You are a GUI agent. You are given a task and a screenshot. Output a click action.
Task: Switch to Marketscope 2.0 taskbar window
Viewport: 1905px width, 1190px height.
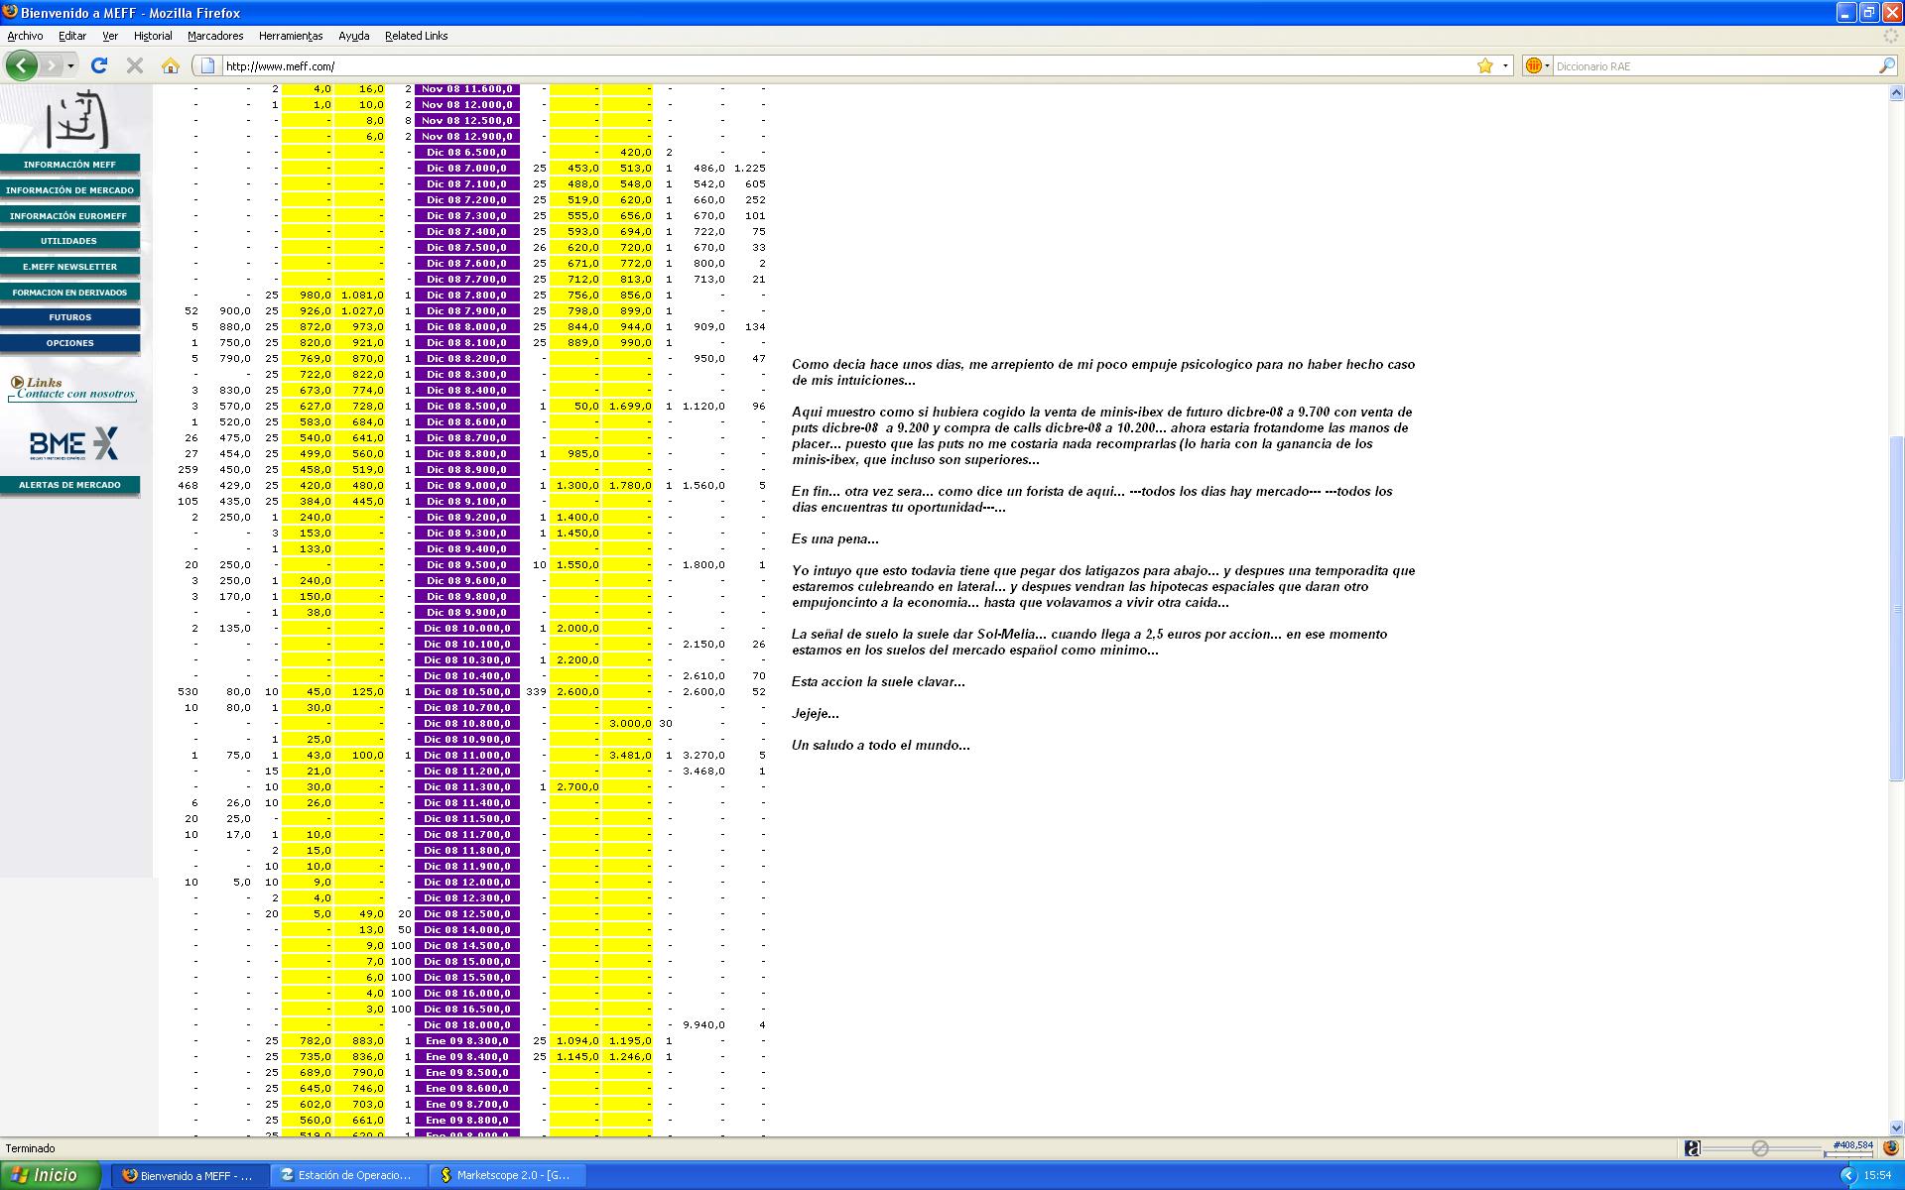[x=507, y=1175]
